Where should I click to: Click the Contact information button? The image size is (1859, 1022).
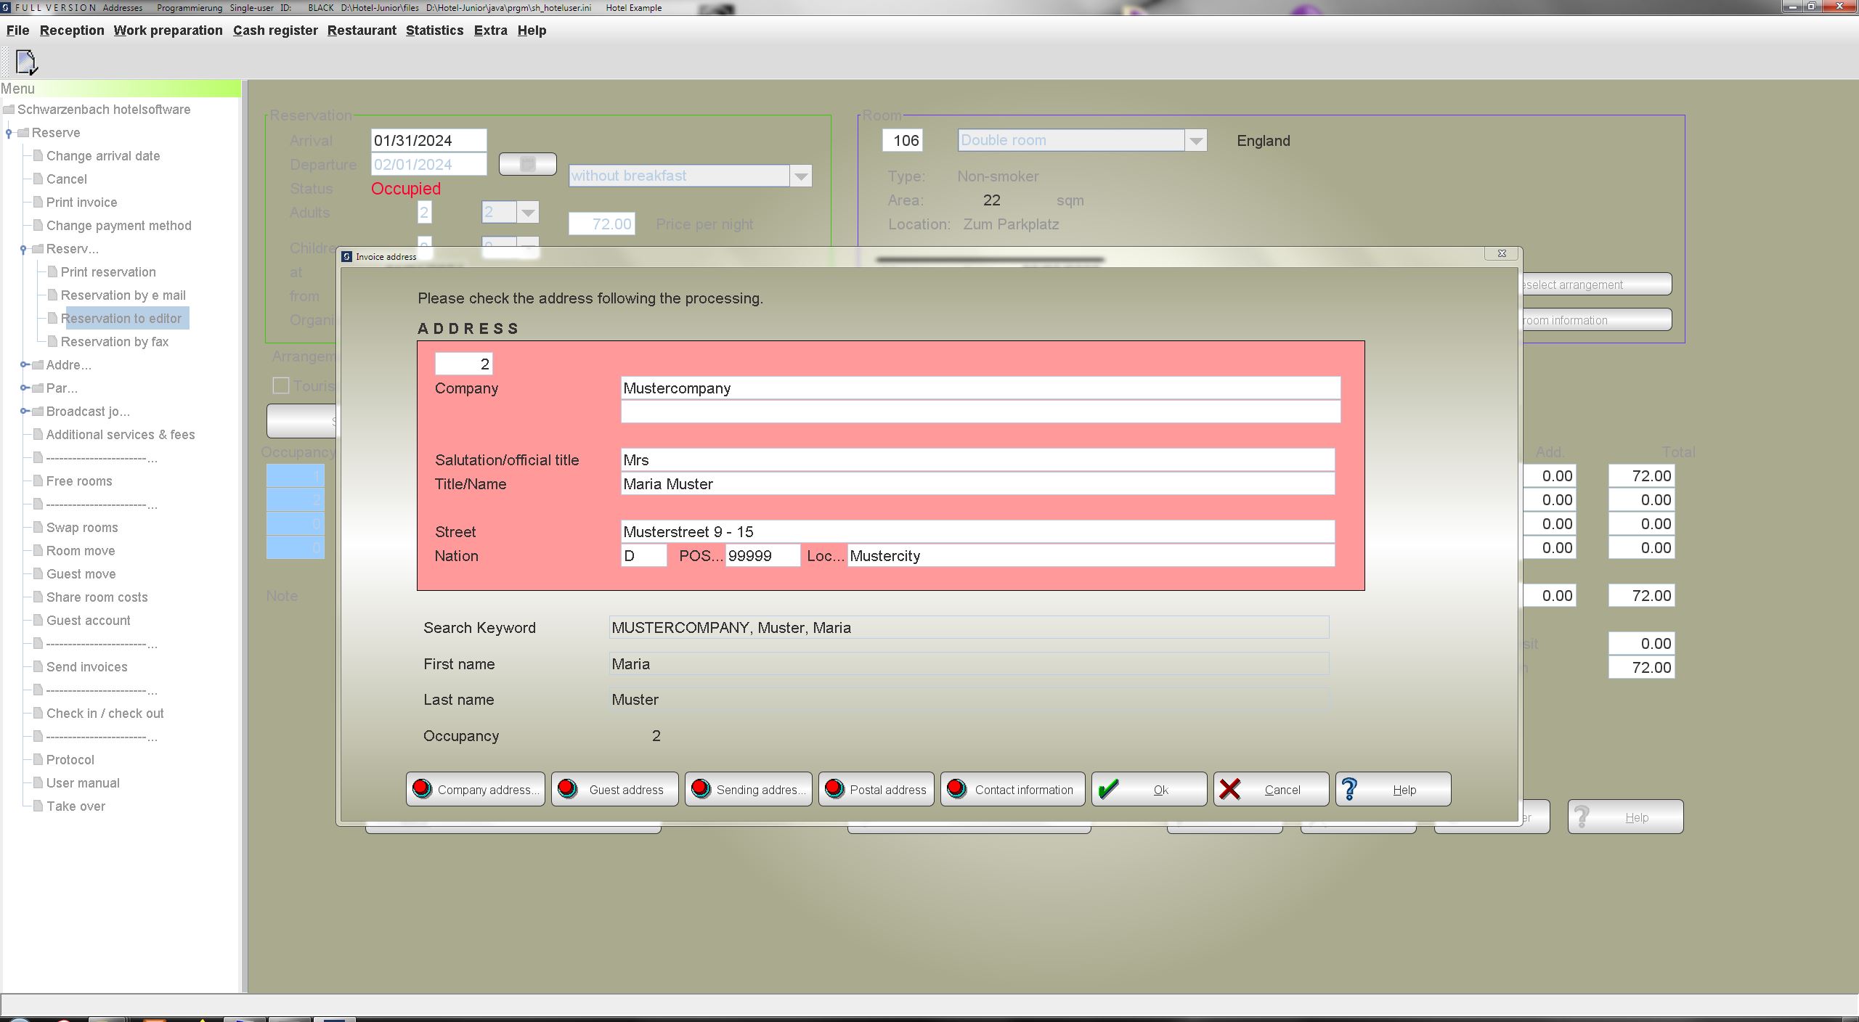coord(1012,789)
